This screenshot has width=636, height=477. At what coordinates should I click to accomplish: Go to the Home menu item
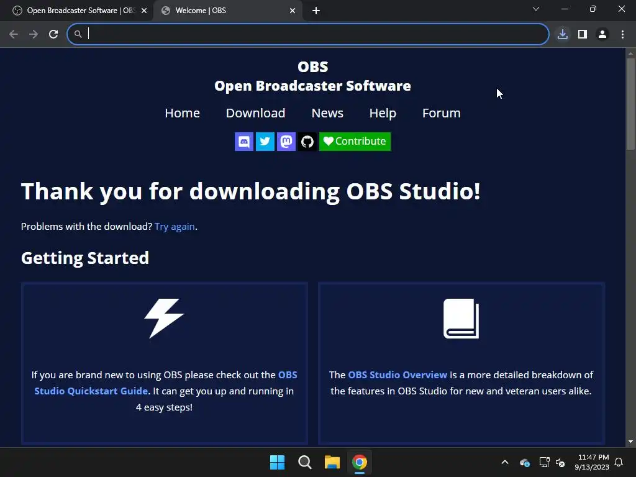(x=182, y=113)
